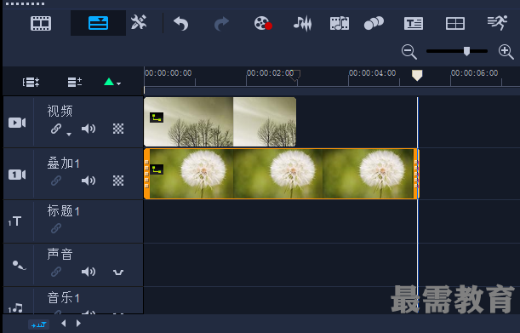Open the Motion Tracking tool
The height and width of the screenshot is (333, 520).
374,23
